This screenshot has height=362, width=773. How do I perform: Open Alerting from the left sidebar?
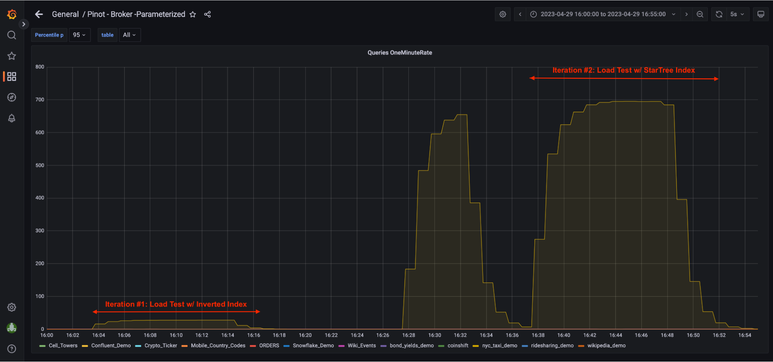pyautogui.click(x=11, y=118)
